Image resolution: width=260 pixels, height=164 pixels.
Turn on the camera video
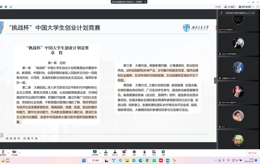14,152
